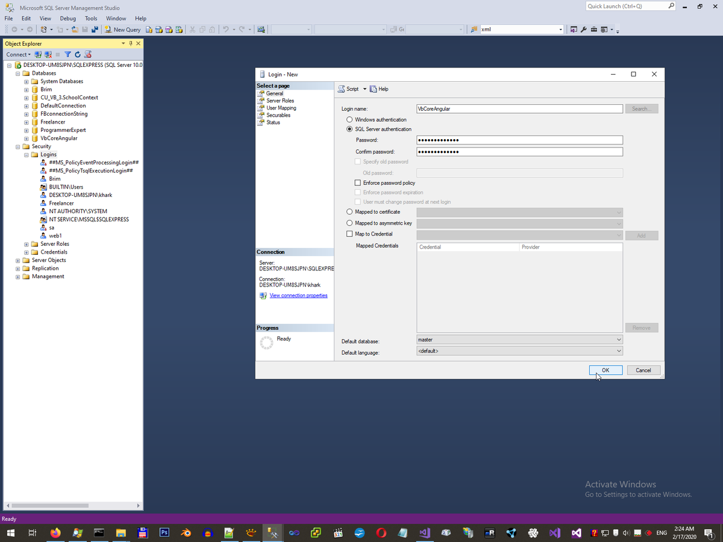Viewport: 723px width, 542px height.
Task: Open Firefox from the taskbar
Action: [55, 533]
